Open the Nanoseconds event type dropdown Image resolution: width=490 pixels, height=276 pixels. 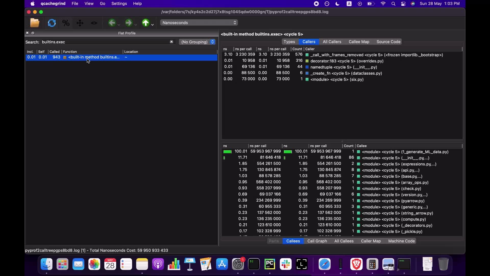click(199, 22)
